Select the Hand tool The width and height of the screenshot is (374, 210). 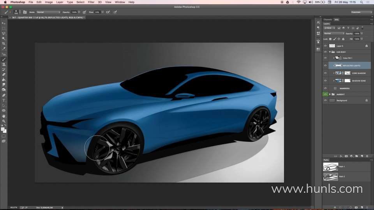tap(4, 116)
